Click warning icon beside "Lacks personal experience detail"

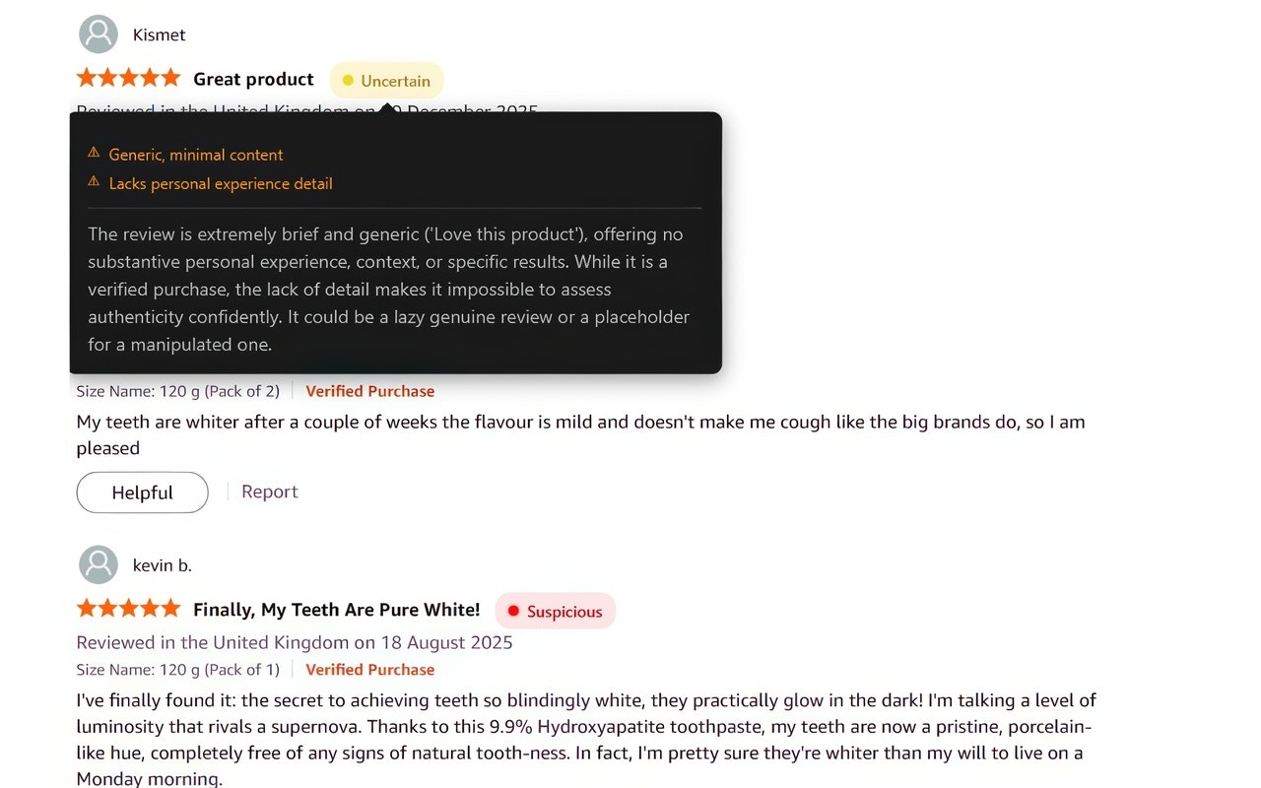pyautogui.click(x=92, y=183)
